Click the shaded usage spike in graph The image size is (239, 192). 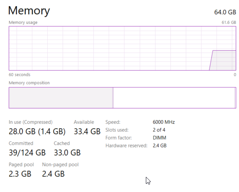(223, 60)
